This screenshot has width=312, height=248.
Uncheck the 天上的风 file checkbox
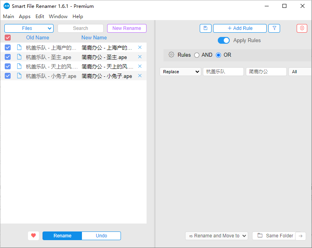point(8,67)
